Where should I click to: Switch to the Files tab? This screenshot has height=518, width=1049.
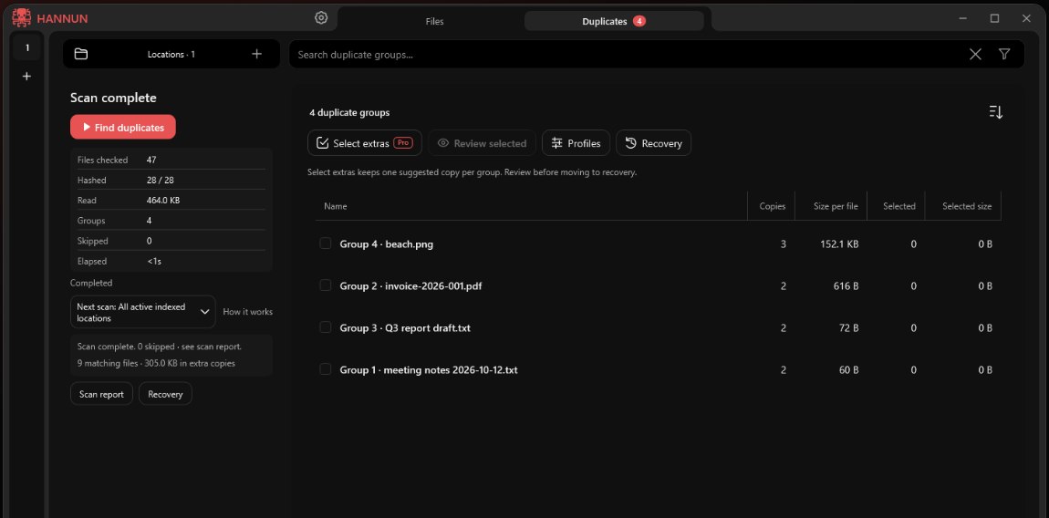coord(434,21)
